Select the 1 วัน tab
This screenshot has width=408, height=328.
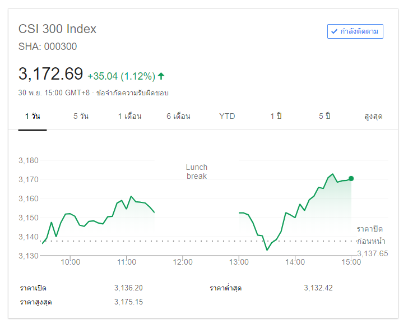click(x=33, y=116)
